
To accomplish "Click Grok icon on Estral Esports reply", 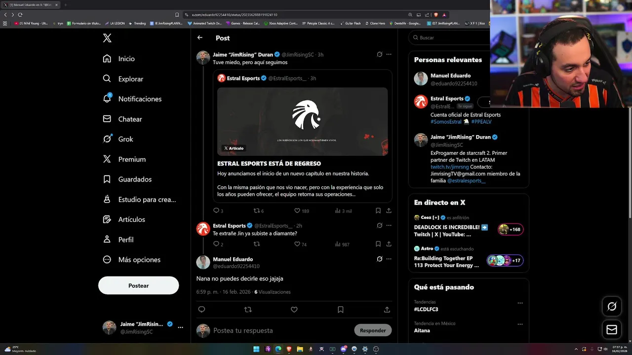I will [379, 225].
